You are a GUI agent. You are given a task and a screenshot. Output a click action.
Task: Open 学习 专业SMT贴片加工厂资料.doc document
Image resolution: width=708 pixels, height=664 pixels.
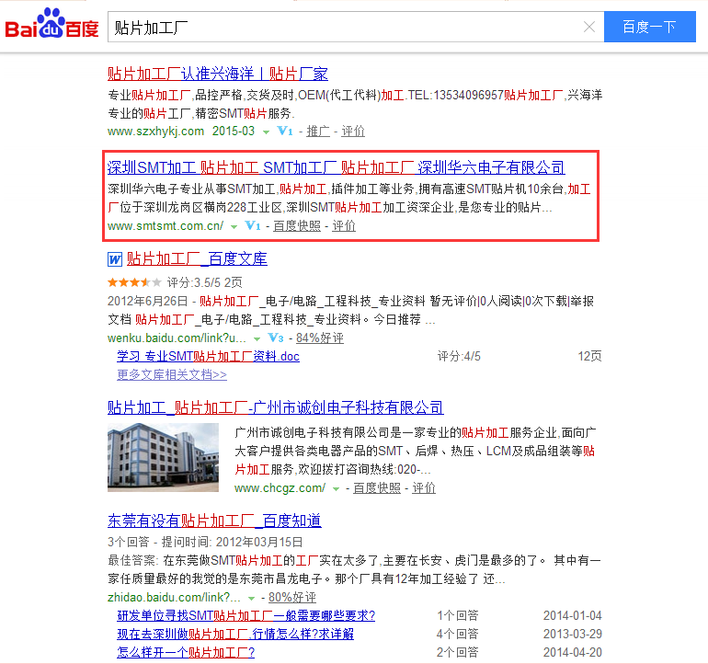(208, 357)
